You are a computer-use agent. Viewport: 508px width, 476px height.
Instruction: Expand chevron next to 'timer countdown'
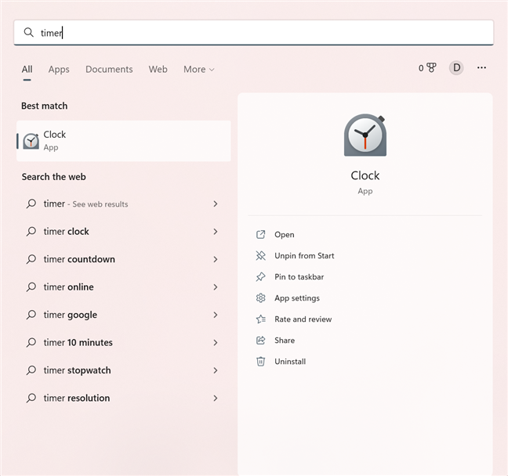[216, 259]
